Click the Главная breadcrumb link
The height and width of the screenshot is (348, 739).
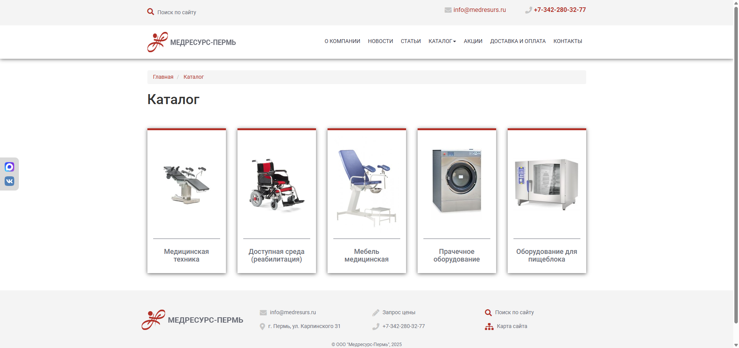click(163, 77)
